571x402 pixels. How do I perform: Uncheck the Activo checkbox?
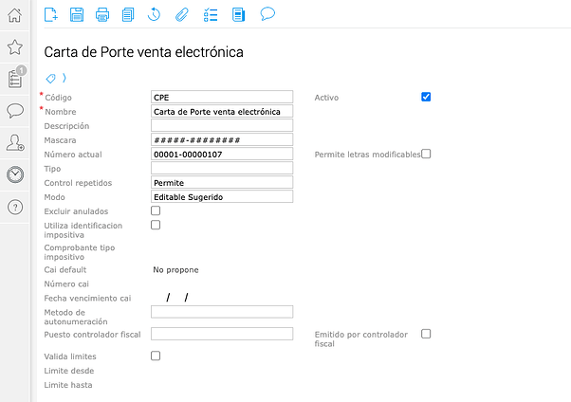tap(426, 97)
